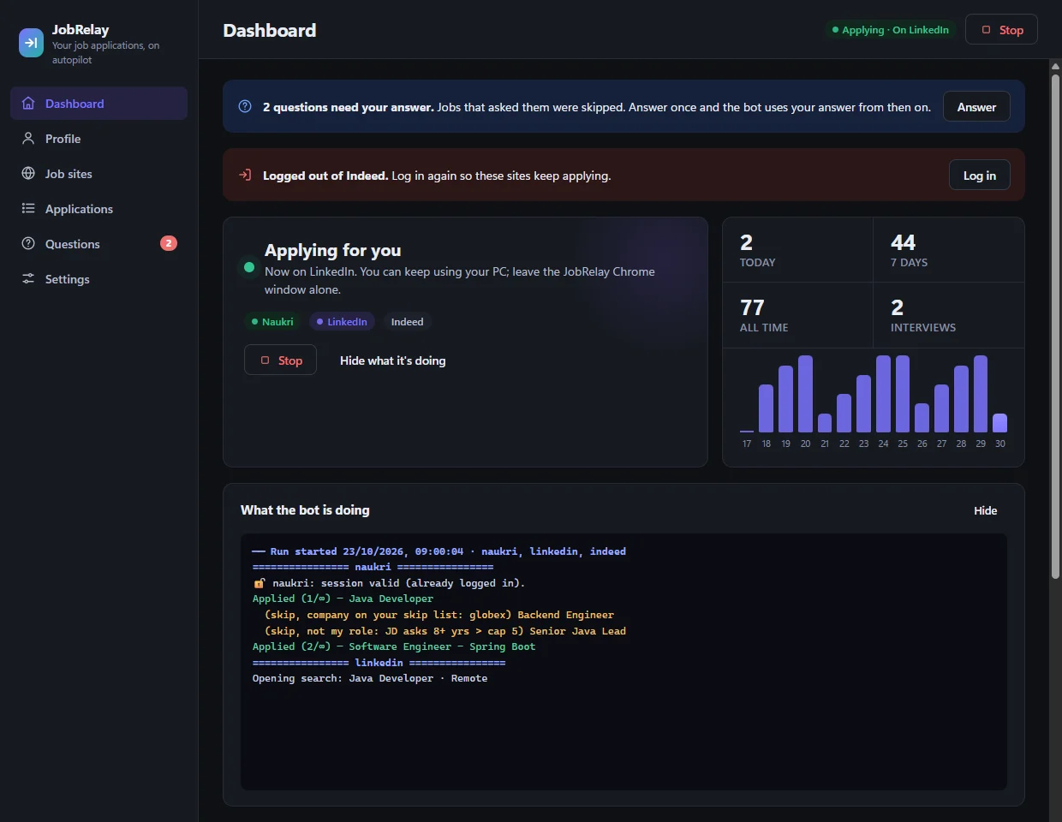Image resolution: width=1062 pixels, height=822 pixels.
Task: Click the chart bar for day 30
Action: [x=1000, y=423]
